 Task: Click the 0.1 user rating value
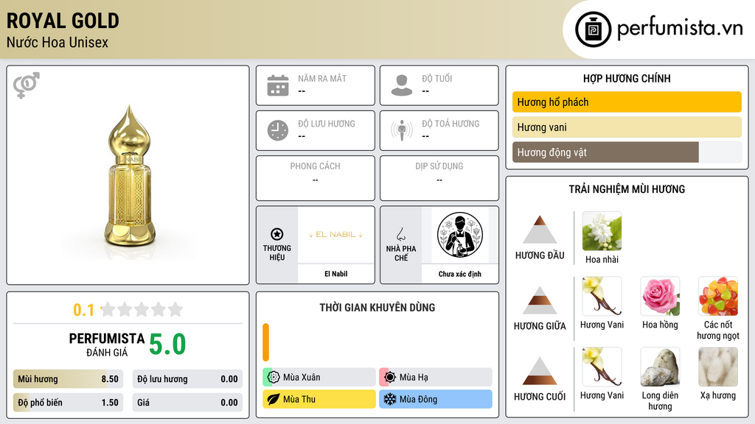[x=83, y=310]
